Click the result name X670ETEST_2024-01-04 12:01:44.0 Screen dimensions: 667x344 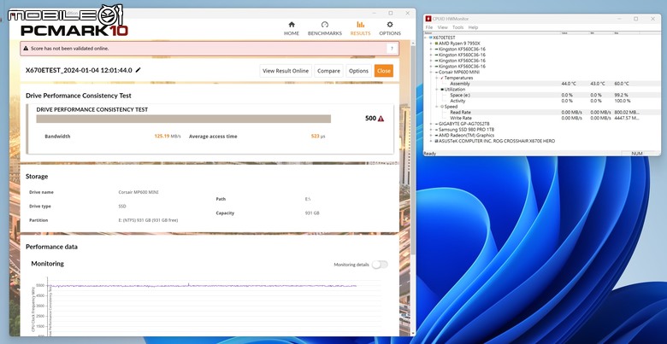(x=79, y=71)
